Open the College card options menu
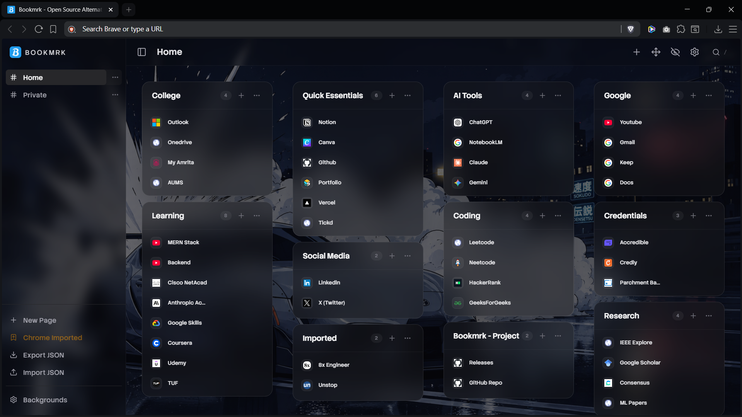 pyautogui.click(x=257, y=95)
